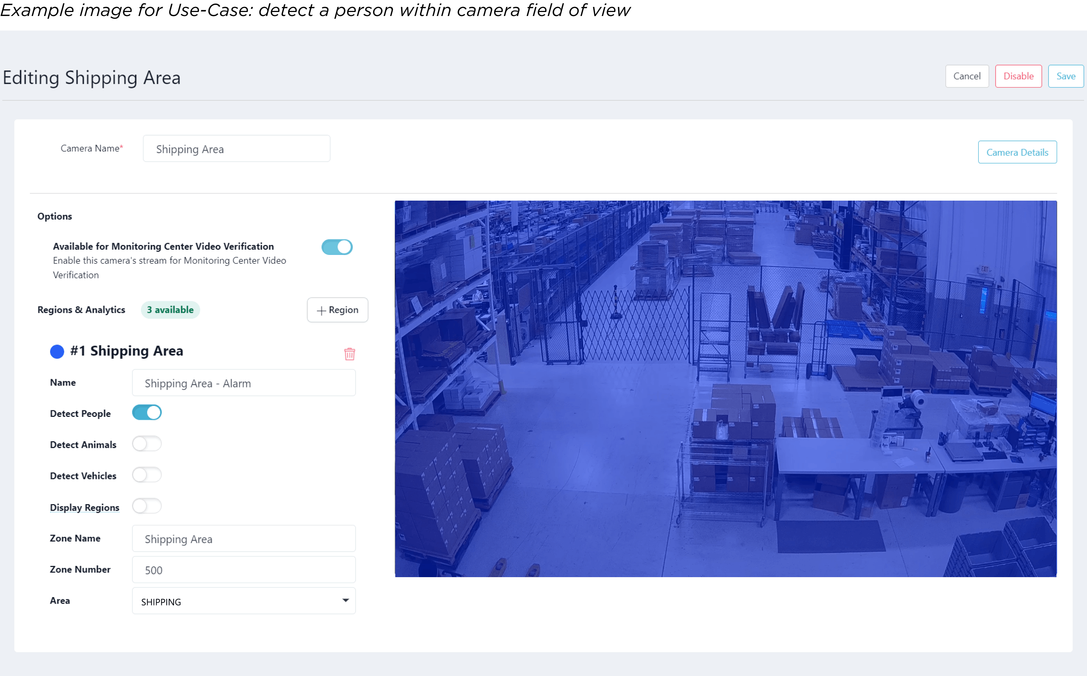The height and width of the screenshot is (676, 1087).
Task: Click the blue region color dot
Action: point(57,351)
